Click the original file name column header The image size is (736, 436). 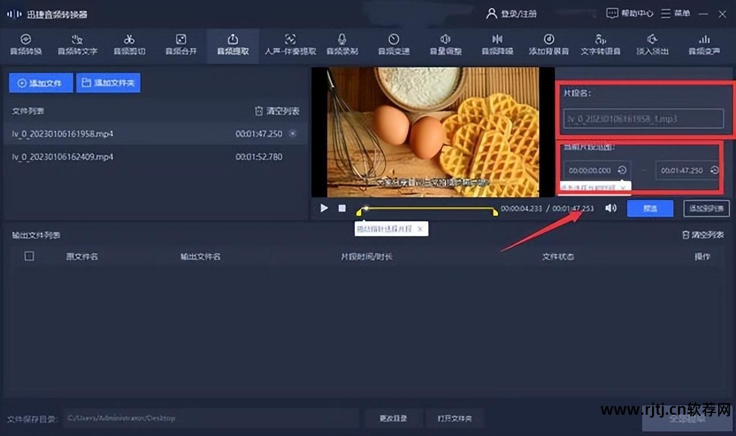pyautogui.click(x=82, y=257)
